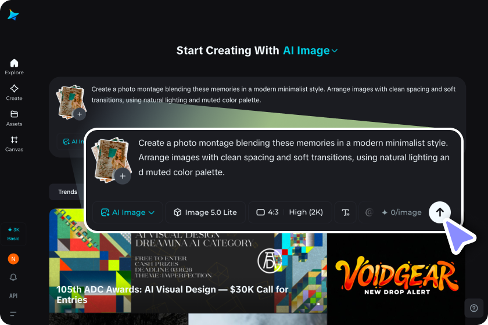488x325 pixels.
Task: Open the help question mark icon
Action: click(473, 308)
